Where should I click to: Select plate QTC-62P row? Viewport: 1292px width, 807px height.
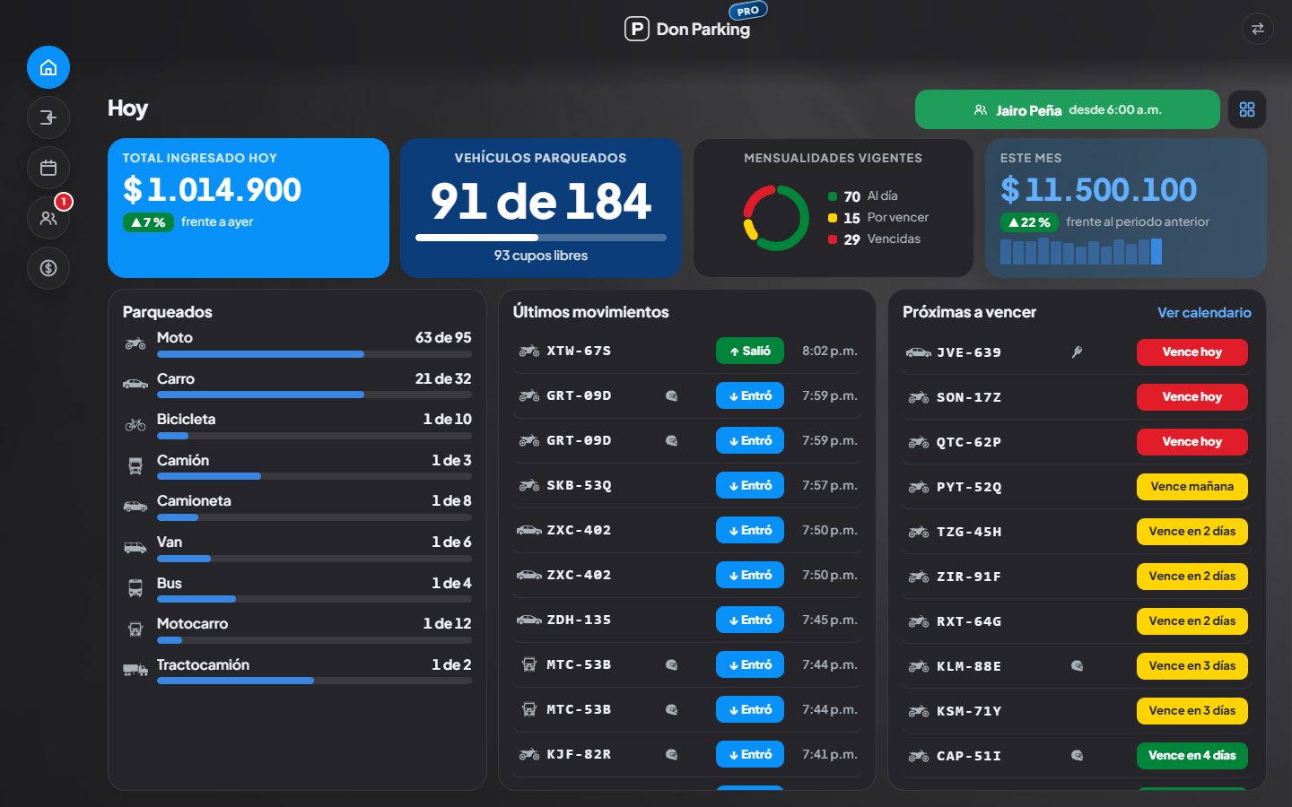tap(1077, 442)
